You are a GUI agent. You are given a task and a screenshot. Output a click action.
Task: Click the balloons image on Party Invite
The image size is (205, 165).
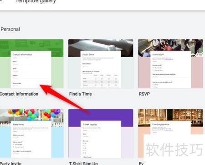click(x=31, y=115)
